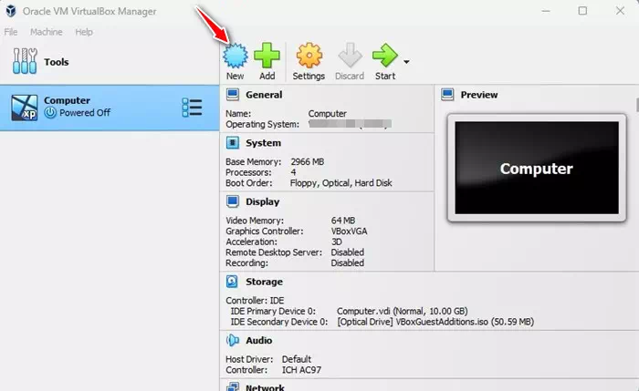Click the VirtualBox logo in title bar
This screenshot has width=639, height=391.
[11, 11]
